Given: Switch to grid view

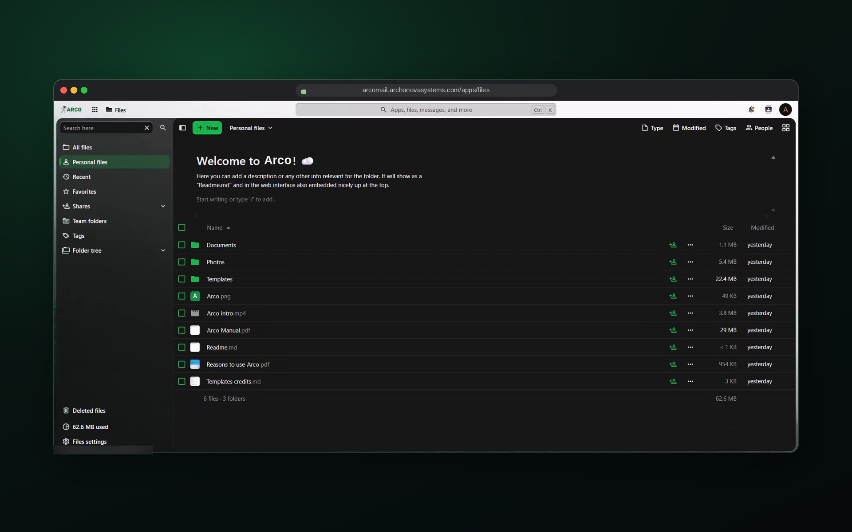Looking at the screenshot, I should (x=785, y=128).
